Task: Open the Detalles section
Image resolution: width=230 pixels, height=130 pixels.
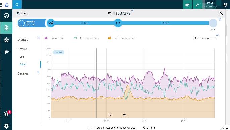Action: tap(23, 74)
